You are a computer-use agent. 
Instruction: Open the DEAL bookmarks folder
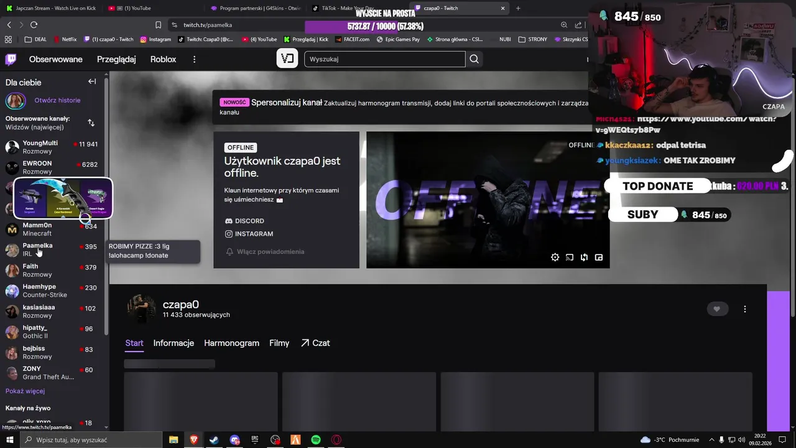35,39
